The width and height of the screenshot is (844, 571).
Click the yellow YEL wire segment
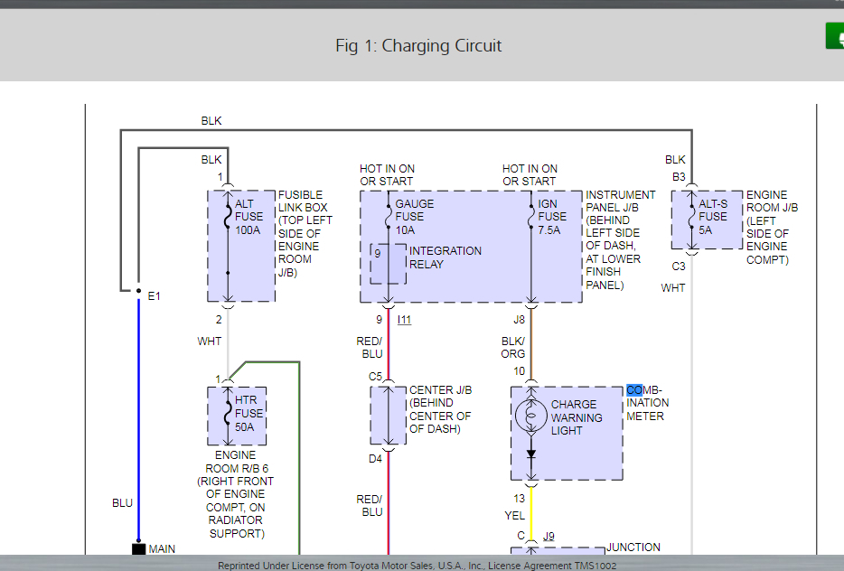531,512
